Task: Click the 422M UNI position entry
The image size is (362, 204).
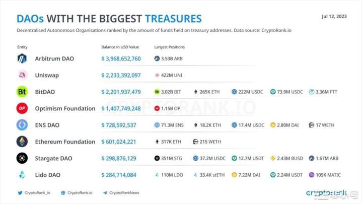Action: [x=168, y=76]
